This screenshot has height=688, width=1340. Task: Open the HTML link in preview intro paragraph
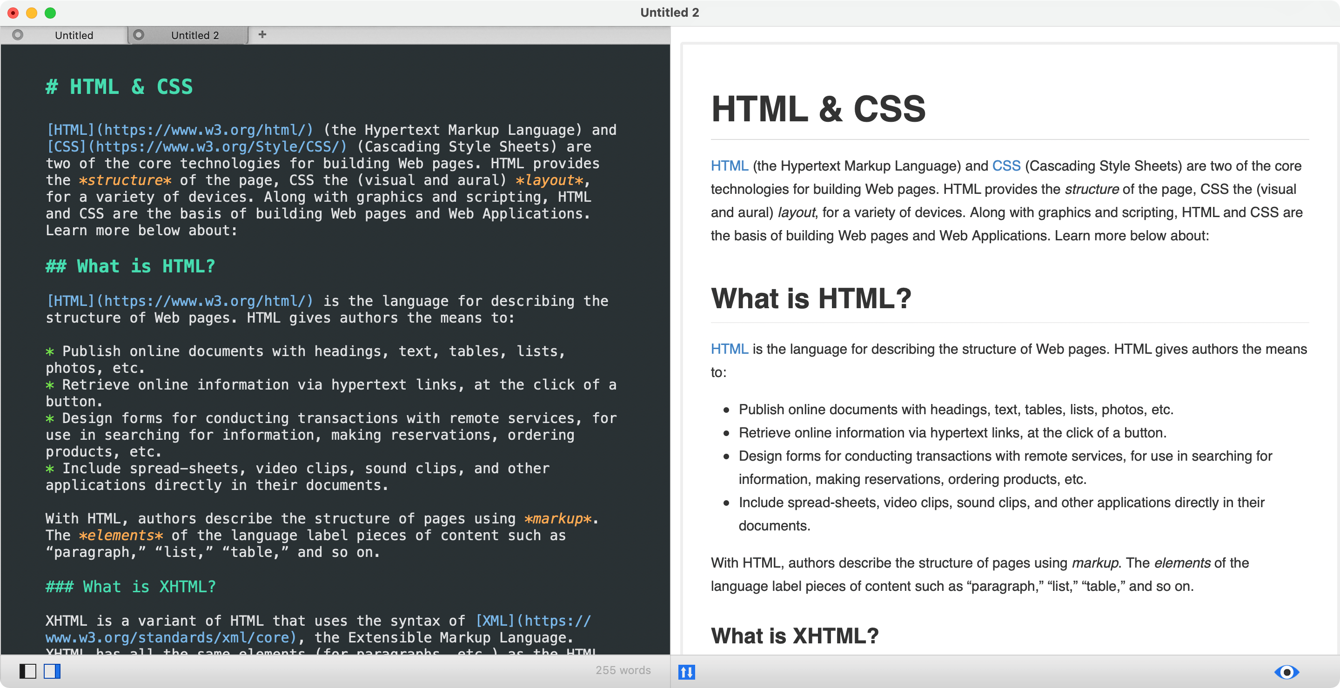point(729,166)
